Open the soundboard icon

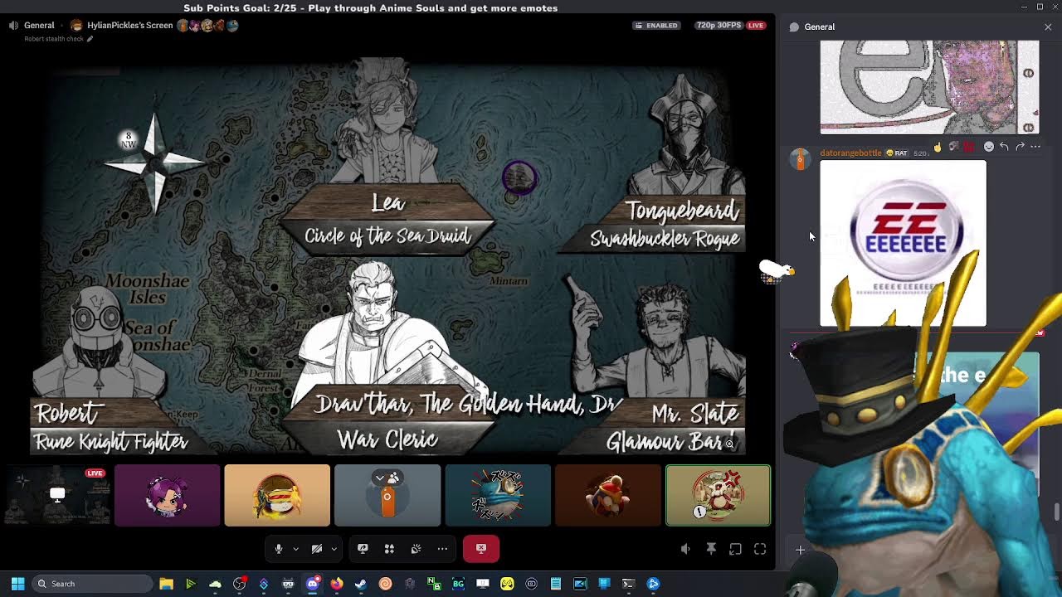[416, 549]
